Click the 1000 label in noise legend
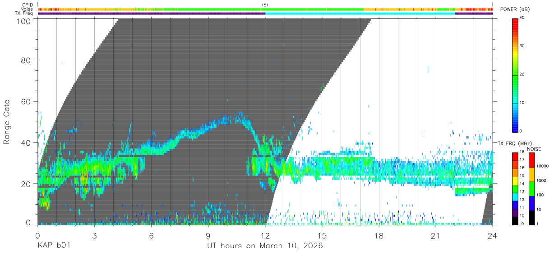Viewport: 554px width, 255px height. 542,180
